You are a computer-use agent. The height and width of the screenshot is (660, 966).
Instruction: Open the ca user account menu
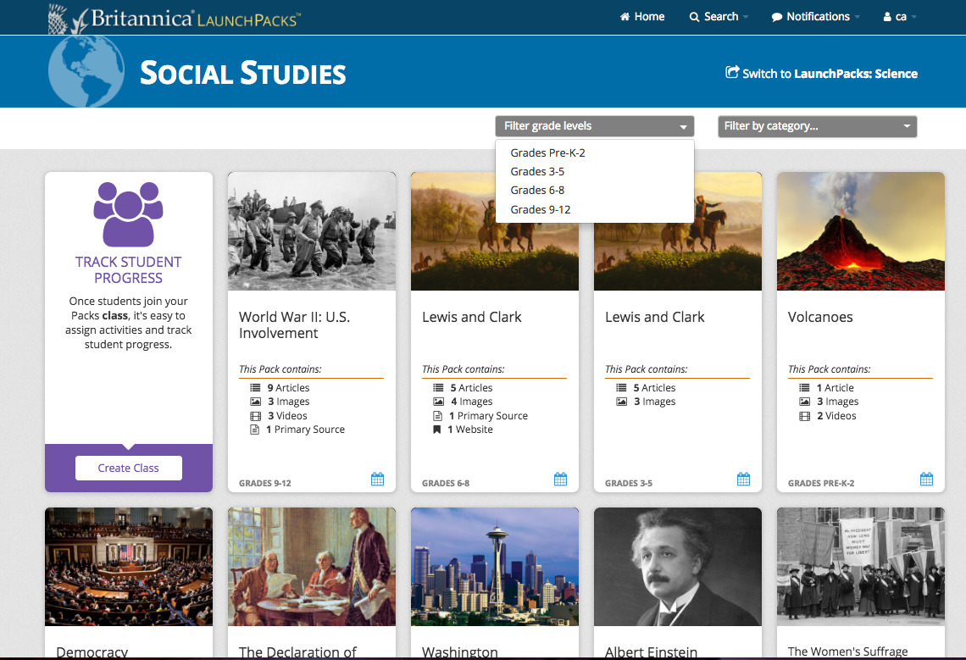point(899,17)
